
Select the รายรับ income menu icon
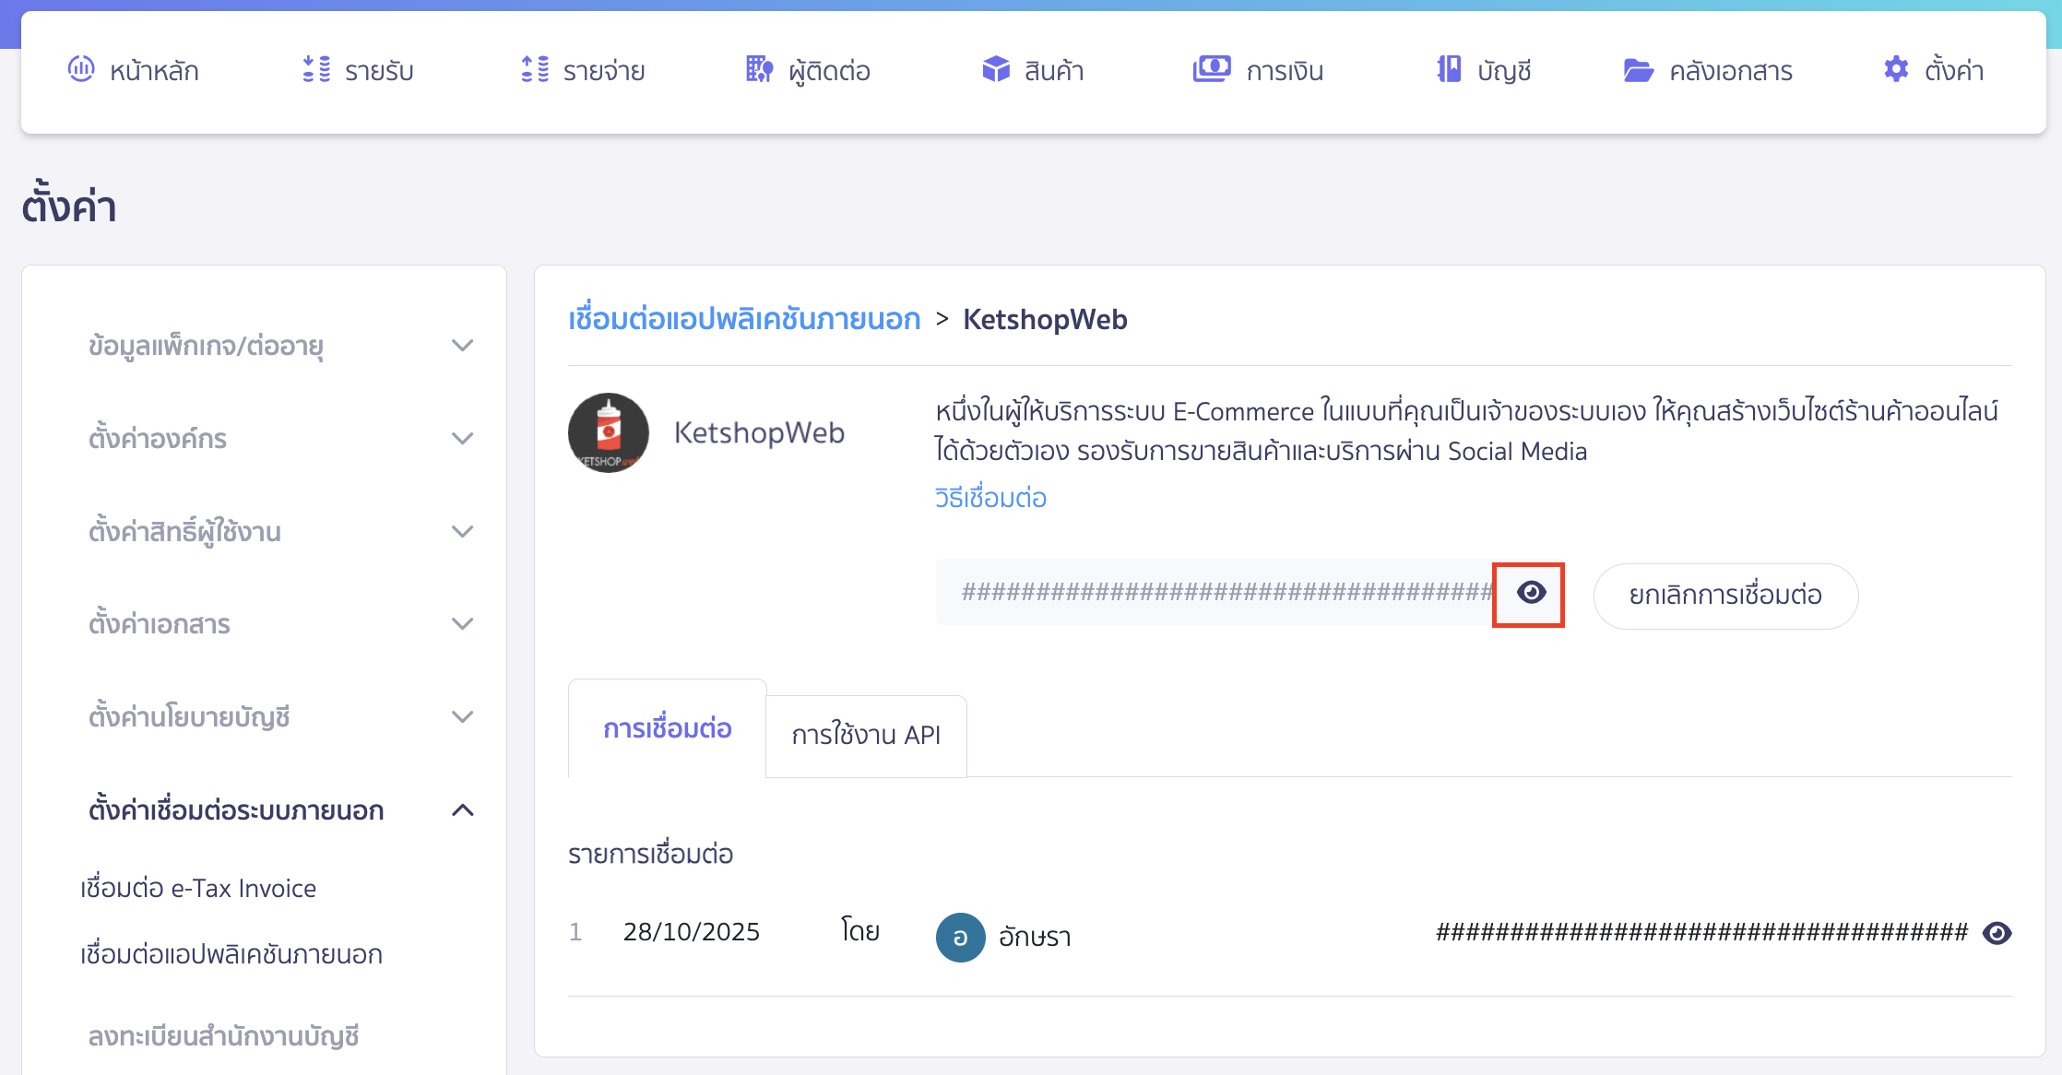click(314, 69)
